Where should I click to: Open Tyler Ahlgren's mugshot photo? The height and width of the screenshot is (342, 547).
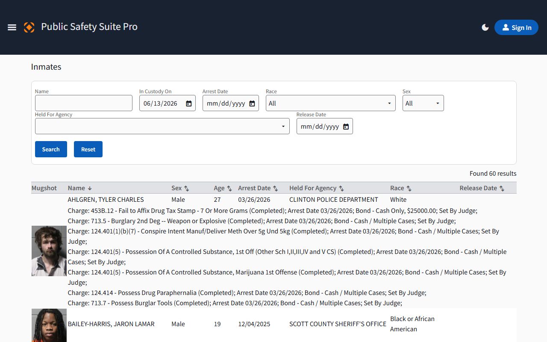coord(49,251)
